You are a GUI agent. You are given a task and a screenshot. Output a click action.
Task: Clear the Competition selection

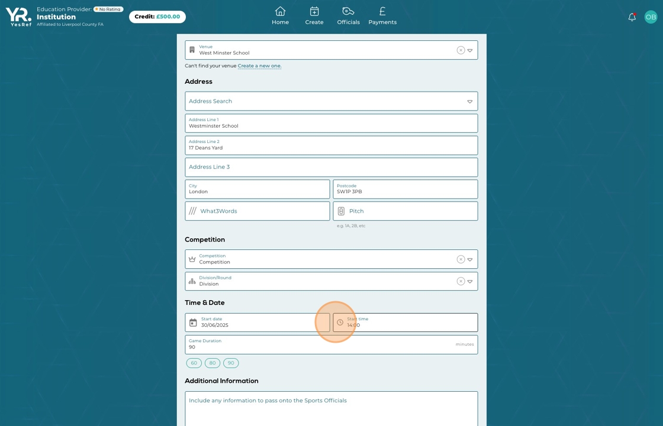pos(461,259)
